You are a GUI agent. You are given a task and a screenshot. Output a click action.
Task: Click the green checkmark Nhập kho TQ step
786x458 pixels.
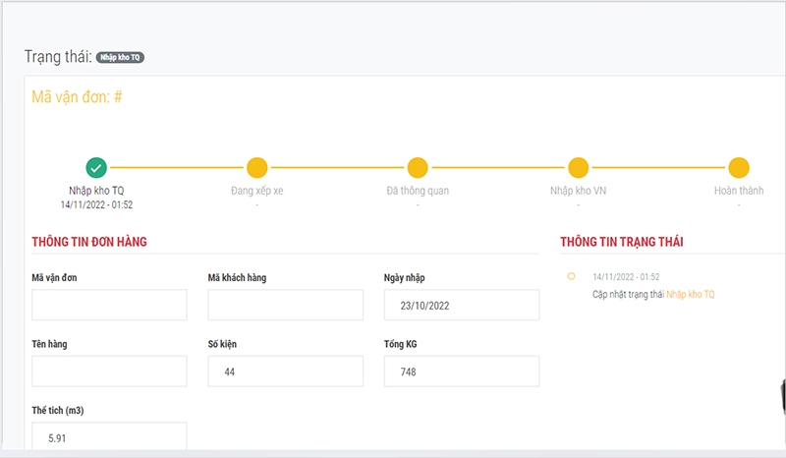point(96,167)
